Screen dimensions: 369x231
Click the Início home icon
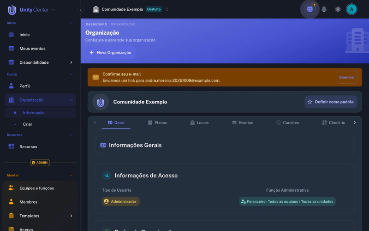click(x=11, y=34)
